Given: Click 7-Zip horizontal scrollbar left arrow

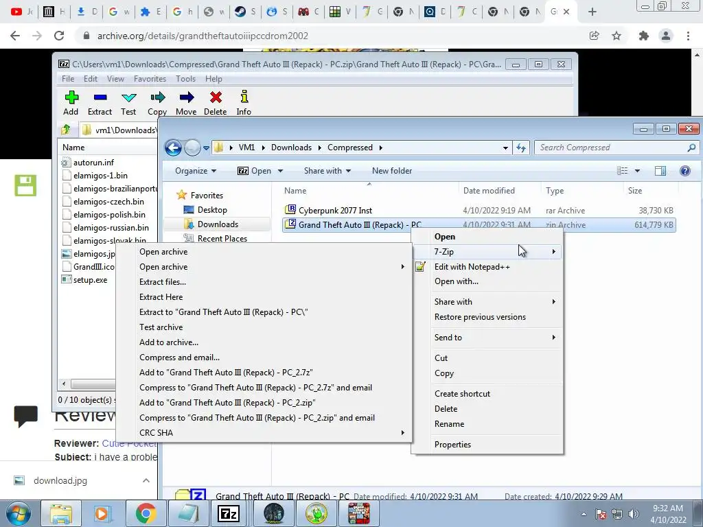Looking at the screenshot, I should point(64,384).
